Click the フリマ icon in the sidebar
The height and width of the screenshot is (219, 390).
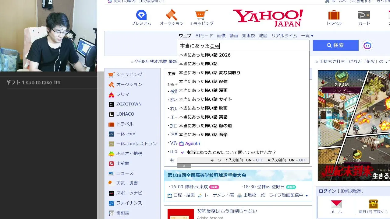111,94
